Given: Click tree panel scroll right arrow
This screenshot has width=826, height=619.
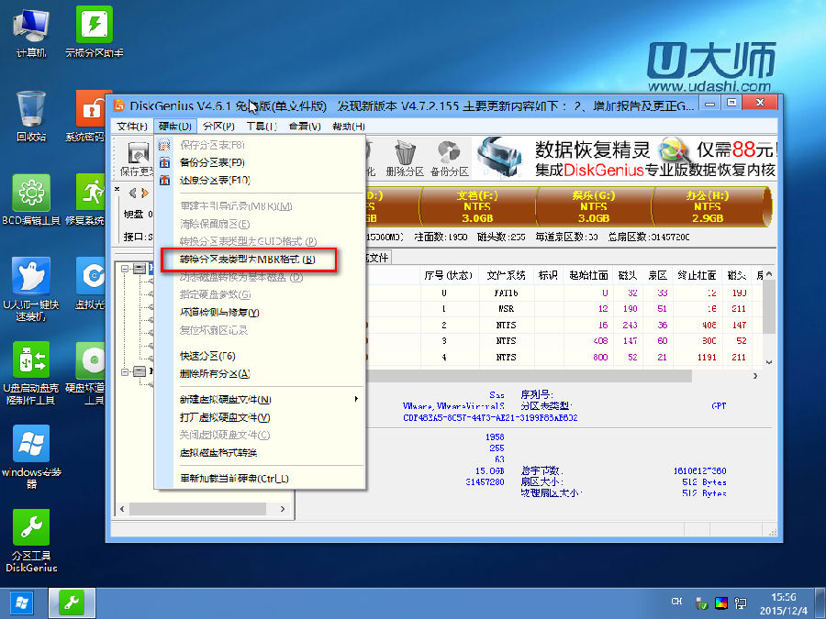Looking at the screenshot, I should (283, 509).
